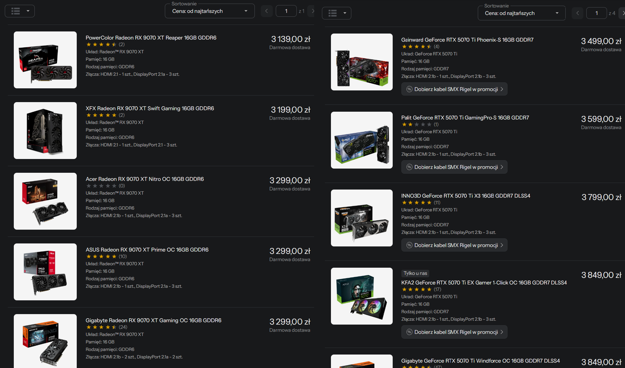
Task: Click price 3 499,00 zł of Gainward Phoenix-S
Action: click(601, 41)
